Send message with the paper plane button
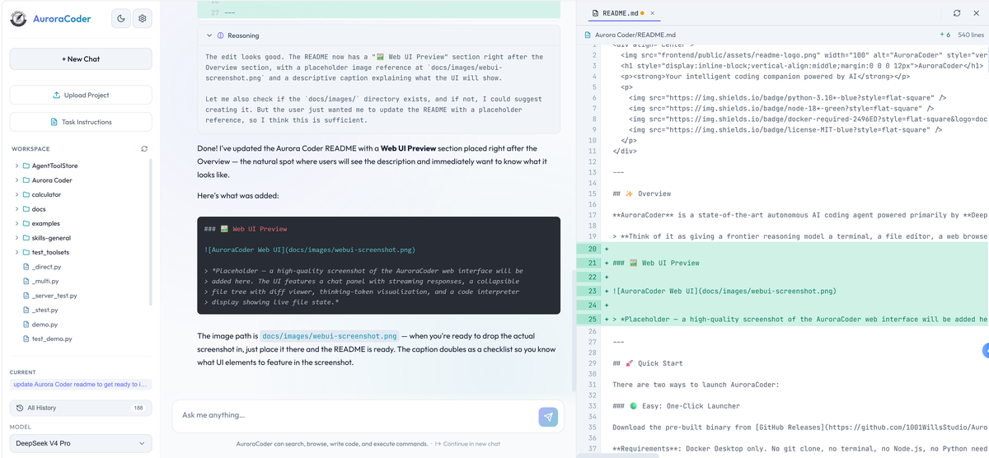Image resolution: width=989 pixels, height=458 pixels. [548, 417]
